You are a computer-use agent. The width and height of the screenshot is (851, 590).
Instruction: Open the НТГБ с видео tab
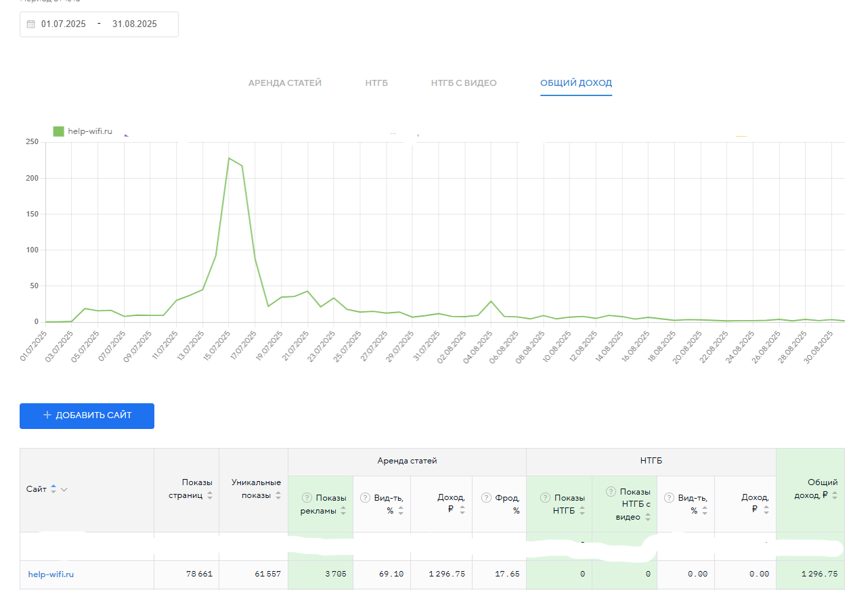point(464,83)
